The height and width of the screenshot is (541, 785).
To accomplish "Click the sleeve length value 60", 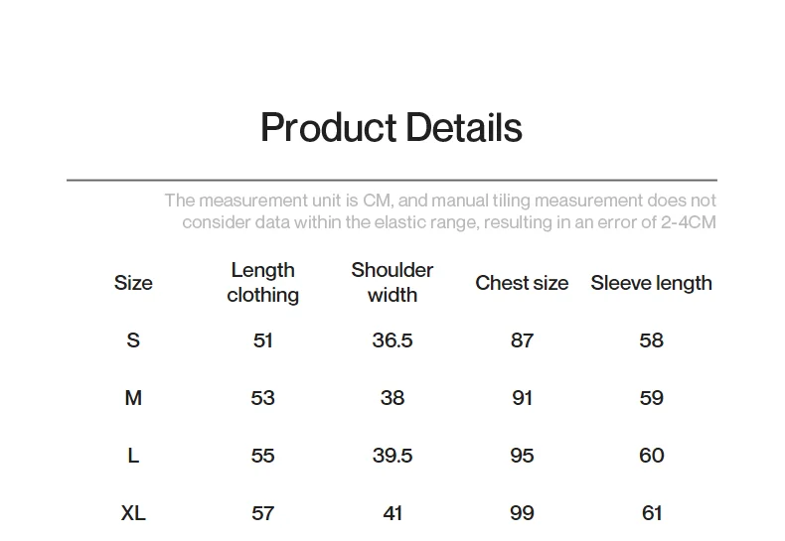I will (651, 456).
